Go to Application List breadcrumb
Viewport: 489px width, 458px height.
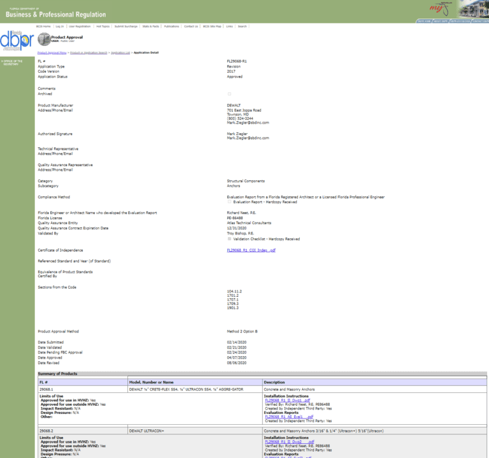[120, 52]
